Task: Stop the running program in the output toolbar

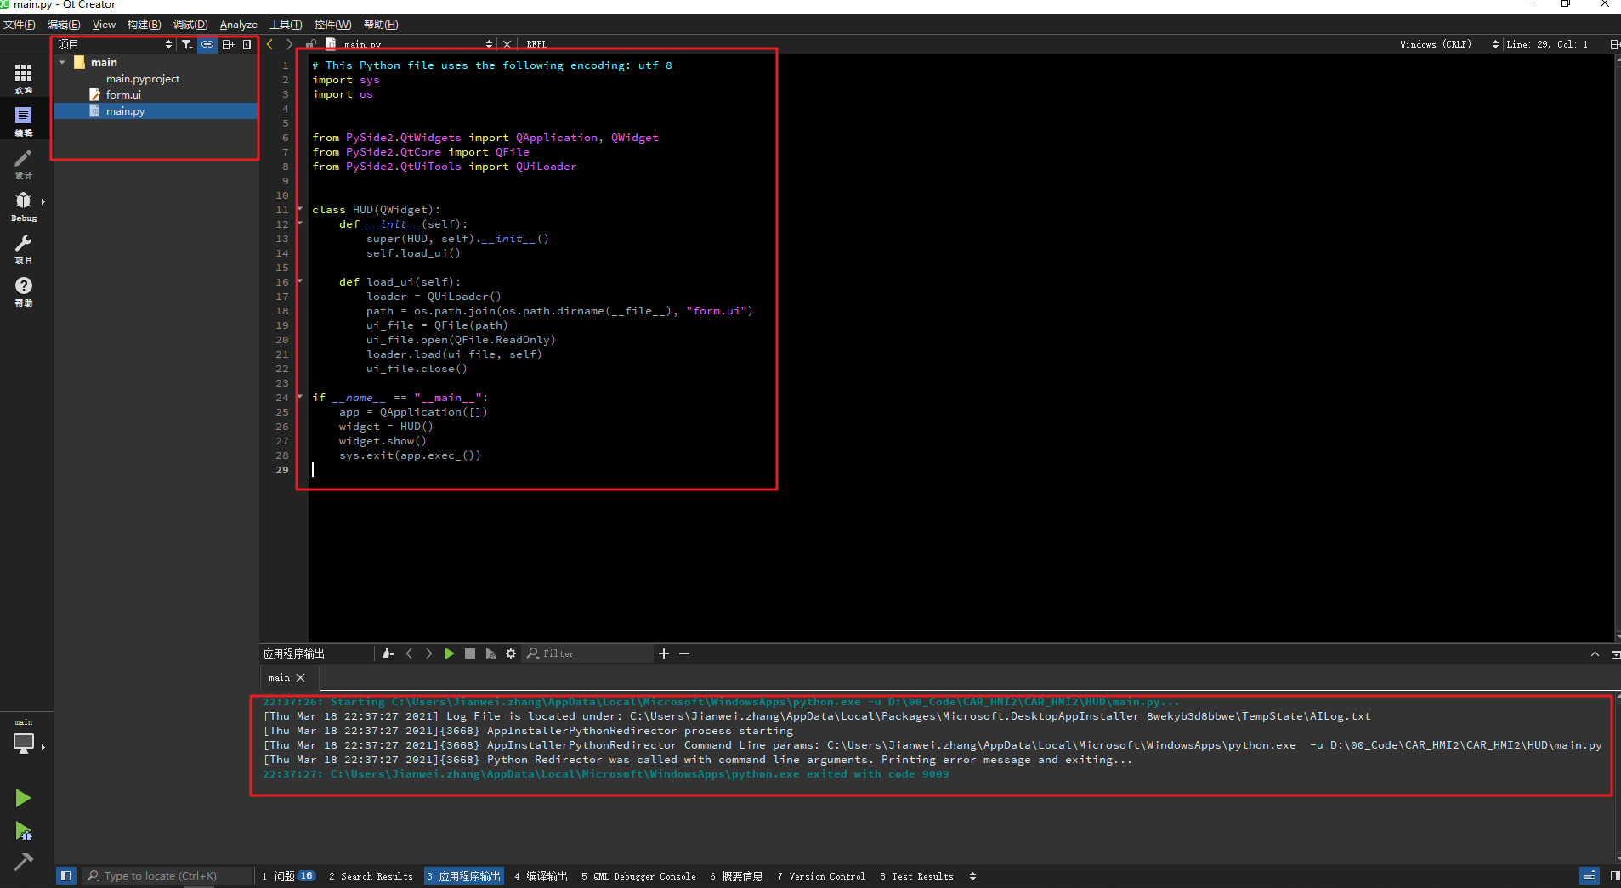Action: pos(470,653)
